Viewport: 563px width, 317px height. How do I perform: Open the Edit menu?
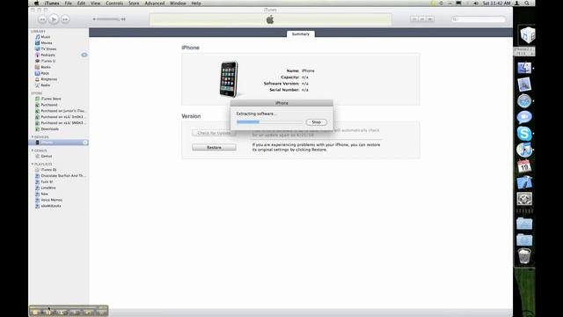81,4
